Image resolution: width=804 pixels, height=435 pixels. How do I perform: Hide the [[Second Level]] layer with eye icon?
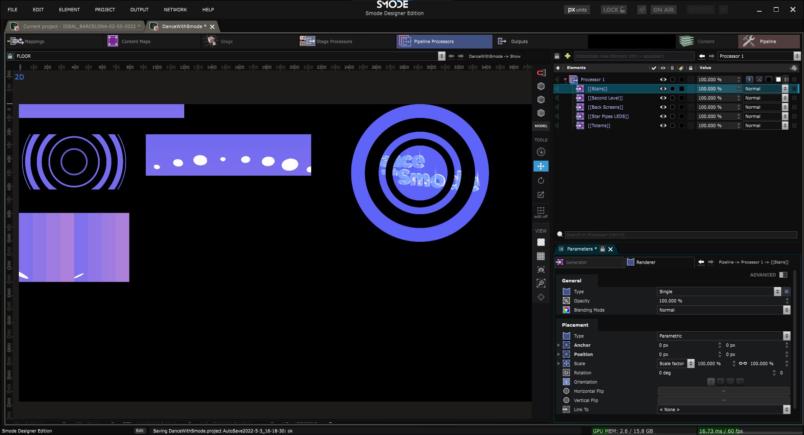click(x=663, y=98)
